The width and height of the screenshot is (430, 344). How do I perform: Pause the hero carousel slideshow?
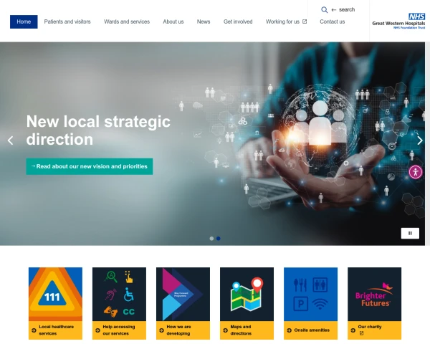point(410,233)
